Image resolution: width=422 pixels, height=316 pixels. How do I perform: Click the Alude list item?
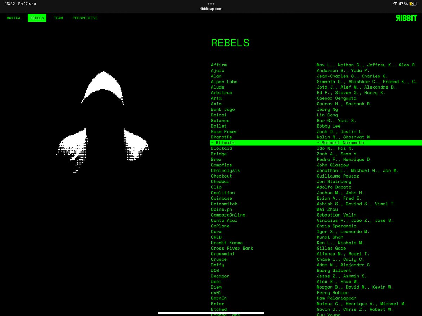[217, 87]
